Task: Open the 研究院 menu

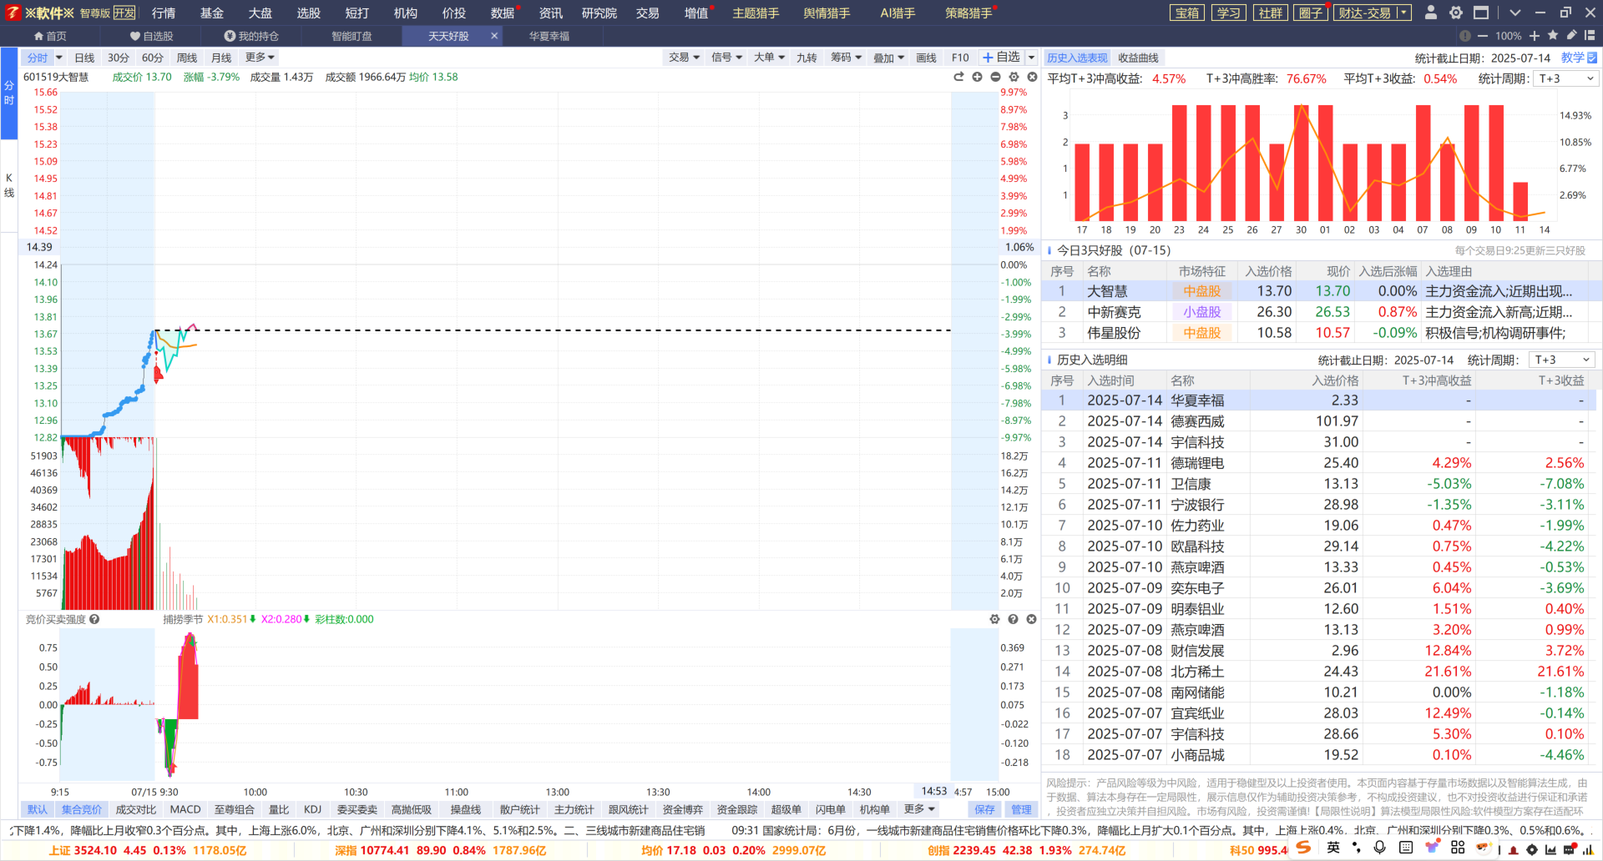Action: click(599, 13)
